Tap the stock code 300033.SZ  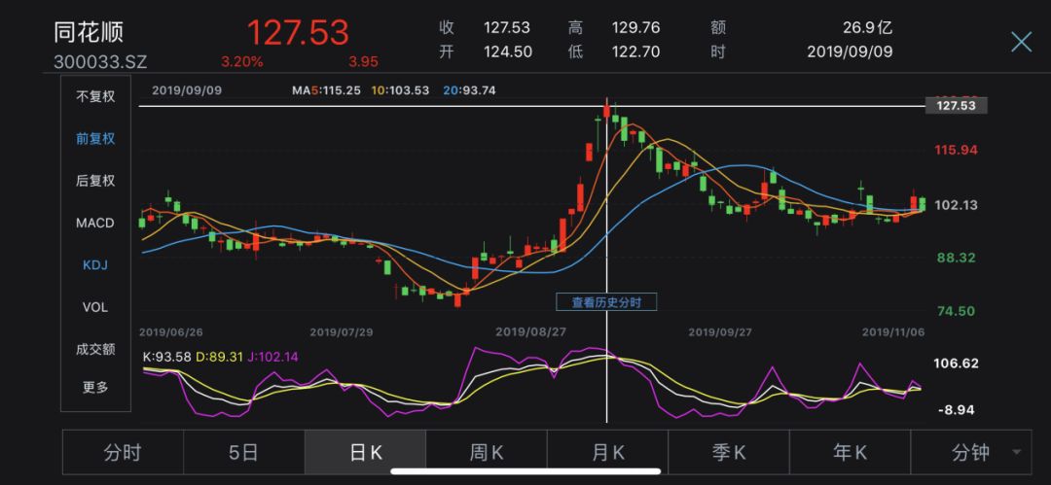point(100,62)
